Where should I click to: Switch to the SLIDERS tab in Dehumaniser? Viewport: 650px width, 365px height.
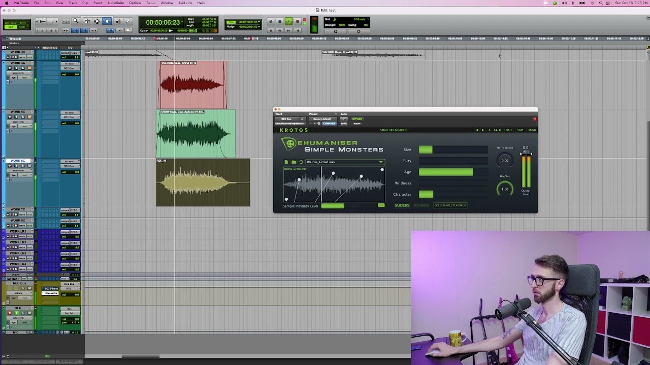click(402, 205)
